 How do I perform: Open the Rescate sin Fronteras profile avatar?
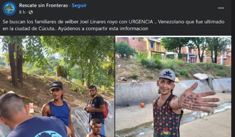9,8
